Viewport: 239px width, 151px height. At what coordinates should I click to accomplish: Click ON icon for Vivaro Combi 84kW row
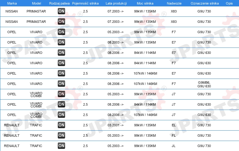(61, 104)
